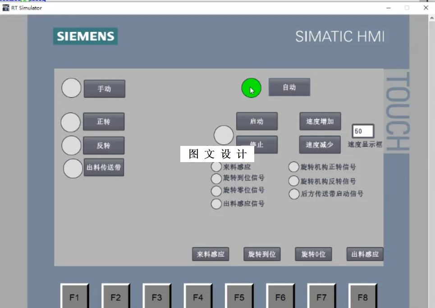
Task: Toggle the 来料感应 signal indicator
Action: 216,166
